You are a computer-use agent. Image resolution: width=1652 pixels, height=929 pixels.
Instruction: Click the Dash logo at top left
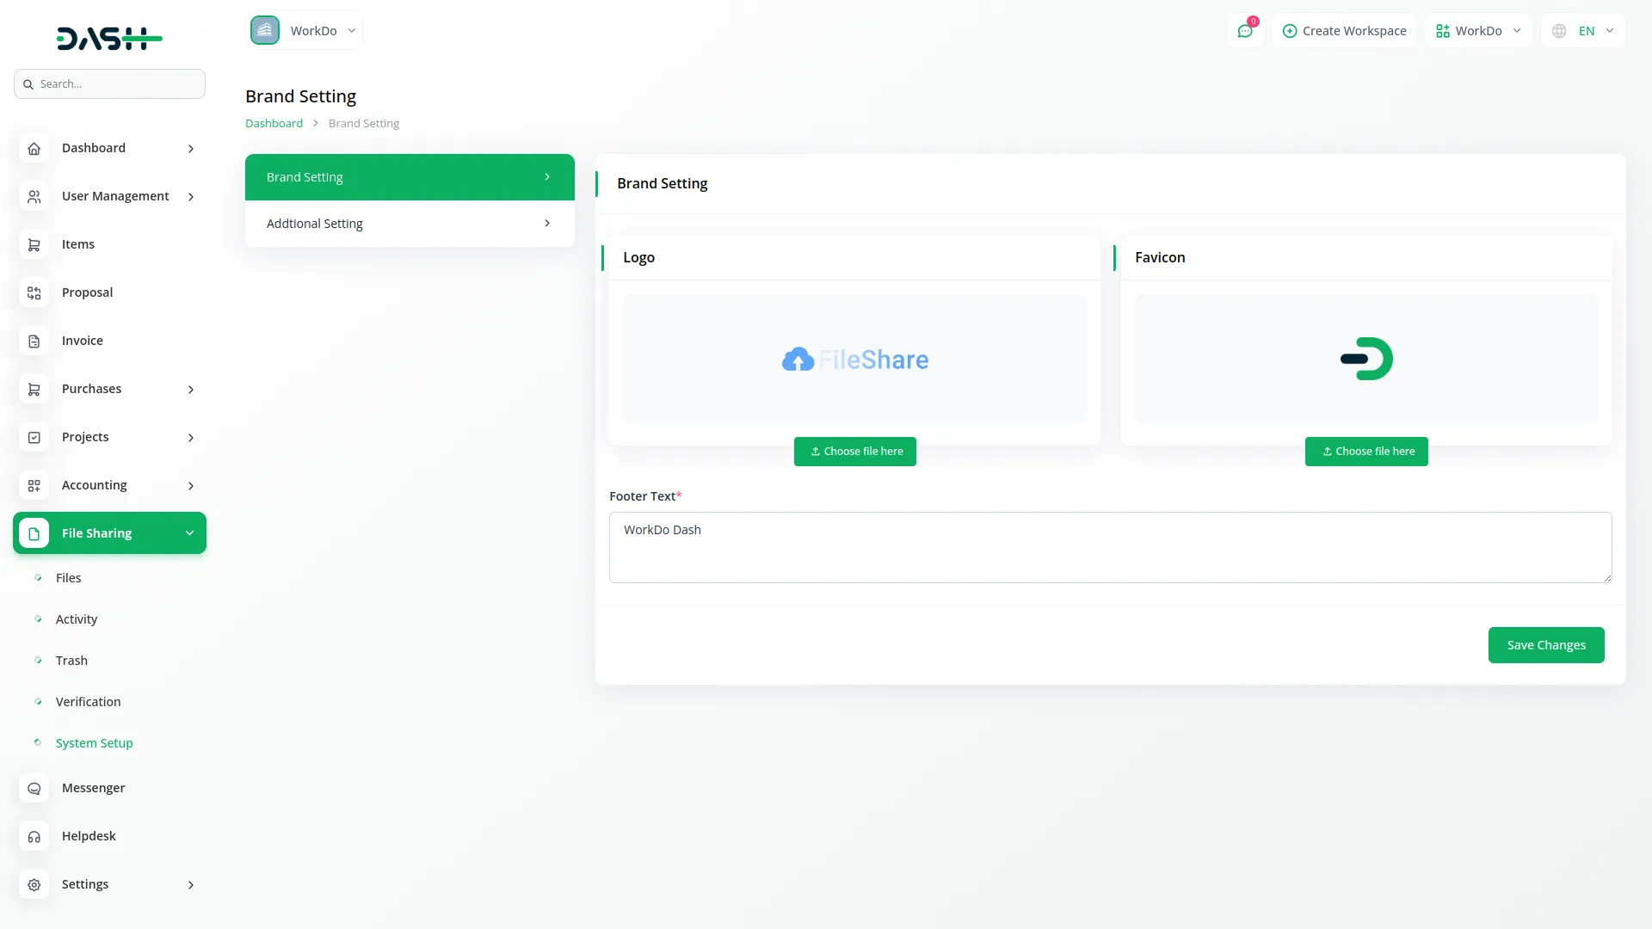[109, 38]
